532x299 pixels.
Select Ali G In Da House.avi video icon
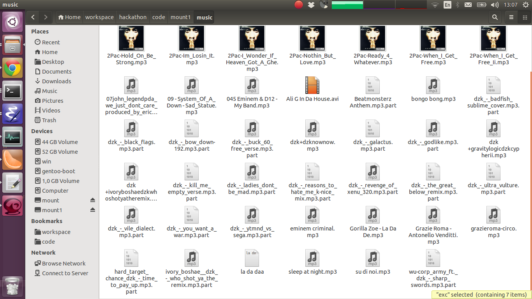tap(312, 85)
